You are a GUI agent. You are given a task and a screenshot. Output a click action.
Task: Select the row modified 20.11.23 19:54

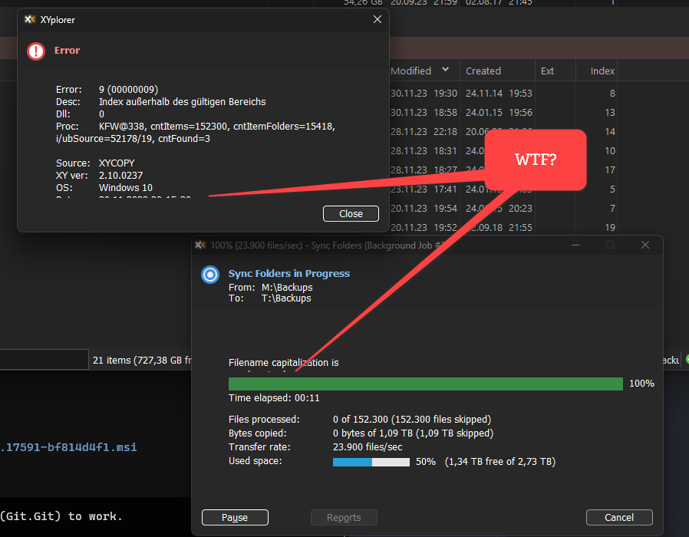[424, 209]
